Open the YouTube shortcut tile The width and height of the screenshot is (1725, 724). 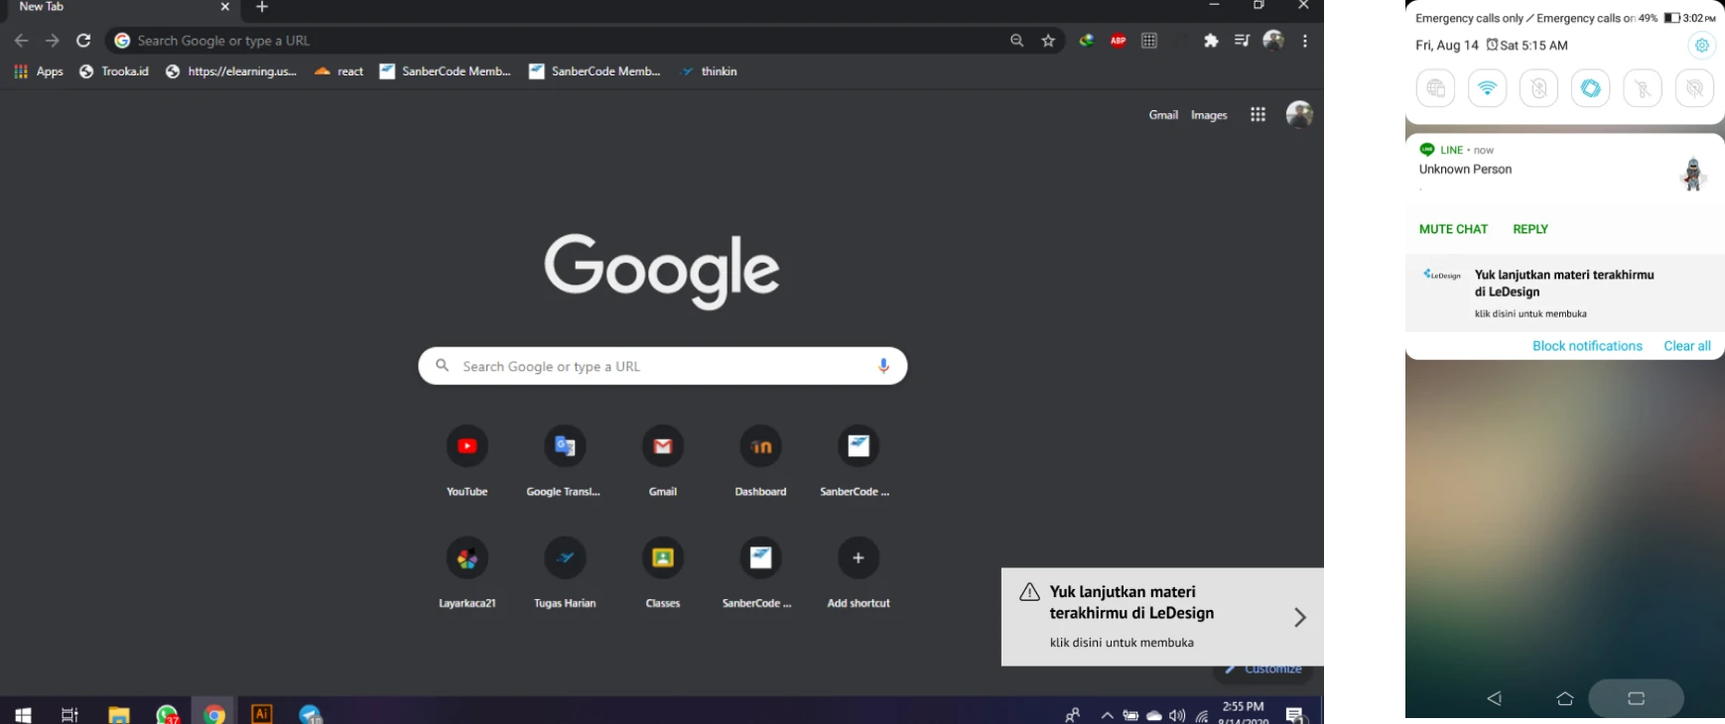[466, 446]
